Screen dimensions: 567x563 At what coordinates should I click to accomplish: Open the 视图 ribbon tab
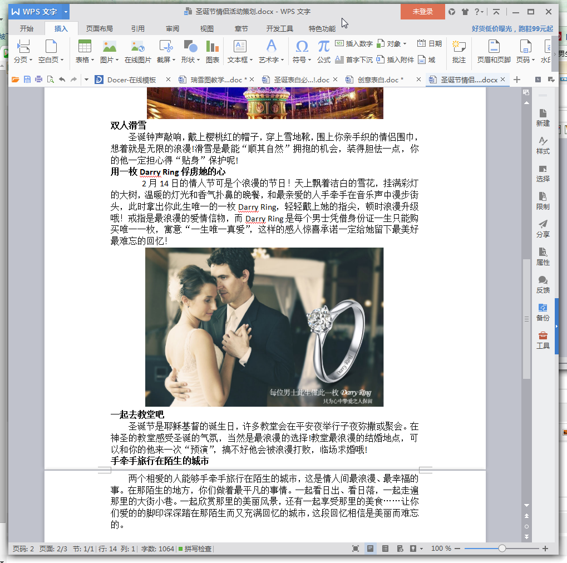[207, 28]
